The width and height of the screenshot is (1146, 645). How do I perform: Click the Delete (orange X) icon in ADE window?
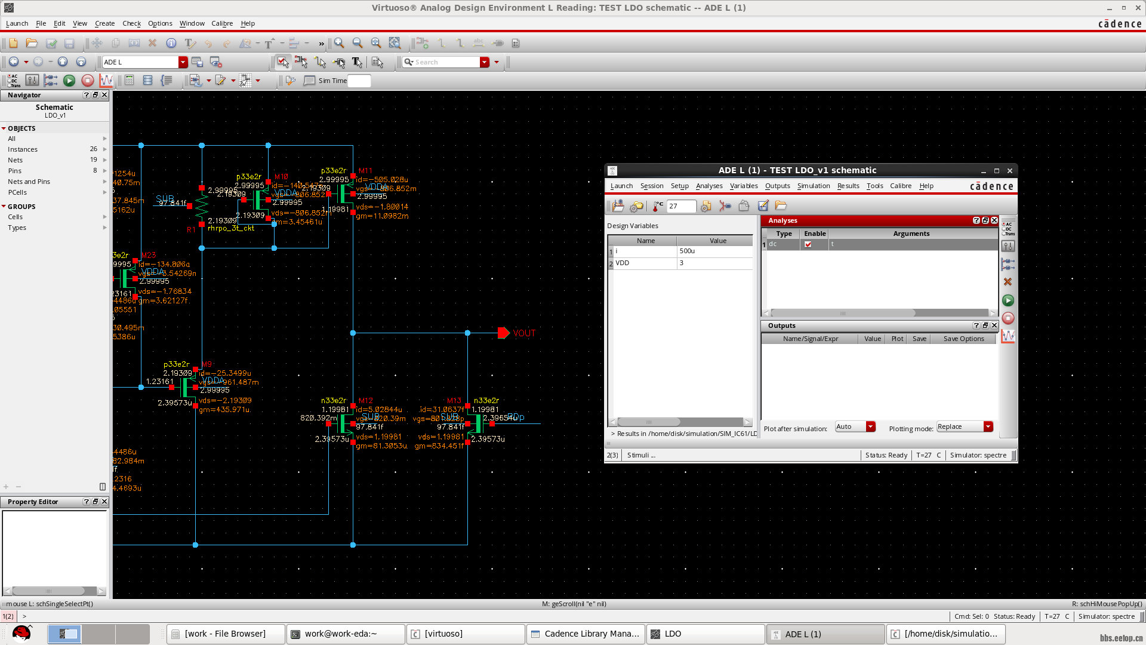[1008, 282]
